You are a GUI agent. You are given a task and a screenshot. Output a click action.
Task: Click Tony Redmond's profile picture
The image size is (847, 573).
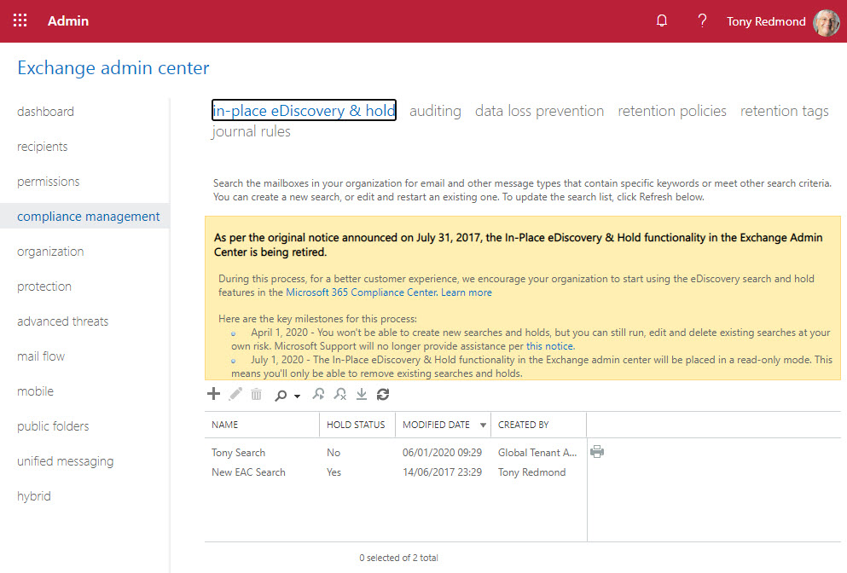(x=827, y=22)
